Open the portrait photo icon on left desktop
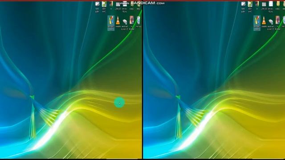Image resolution: width=285 pixels, height=160 pixels. click(132, 20)
